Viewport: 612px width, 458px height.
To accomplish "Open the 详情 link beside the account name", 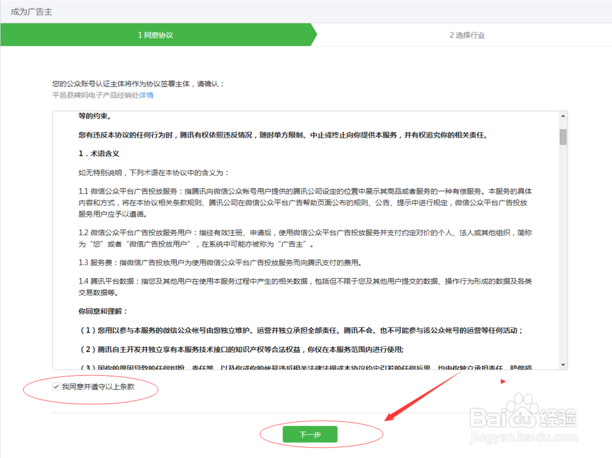I will click(x=146, y=96).
